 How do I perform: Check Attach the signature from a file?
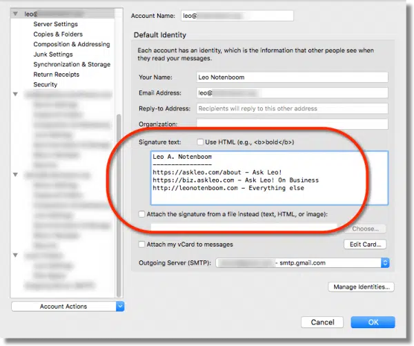pyautogui.click(x=141, y=214)
